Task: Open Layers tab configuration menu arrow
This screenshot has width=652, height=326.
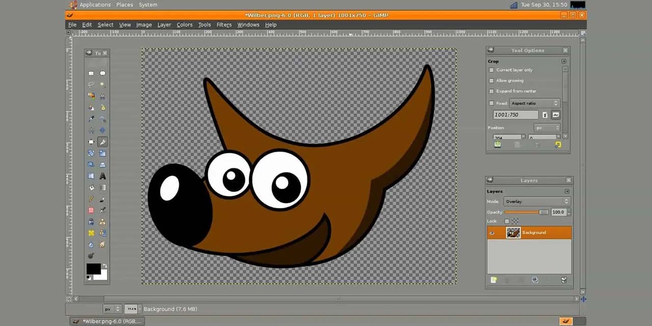Action: click(x=567, y=192)
